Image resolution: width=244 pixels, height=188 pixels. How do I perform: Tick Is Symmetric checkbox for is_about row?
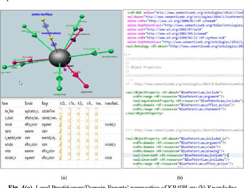[79, 116]
